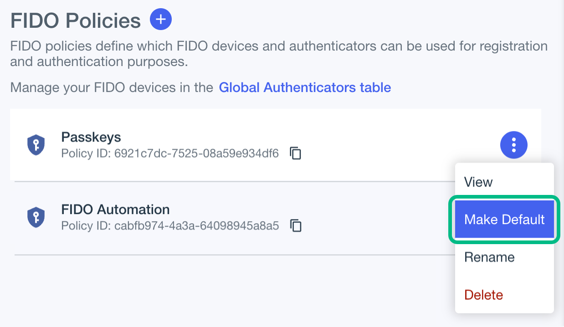
Task: Click the Passkeys policy name
Action: [x=91, y=137]
